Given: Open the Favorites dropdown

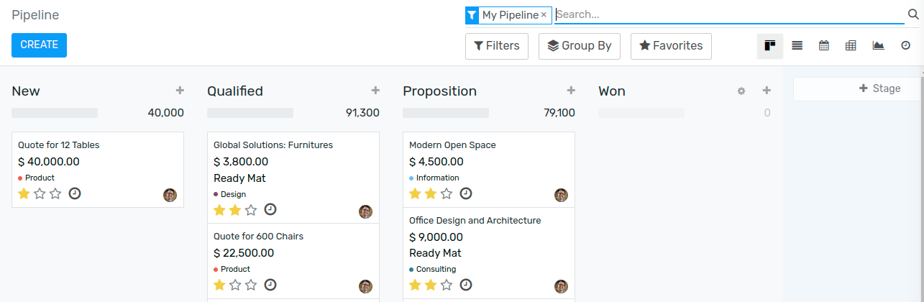Looking at the screenshot, I should click(x=671, y=46).
